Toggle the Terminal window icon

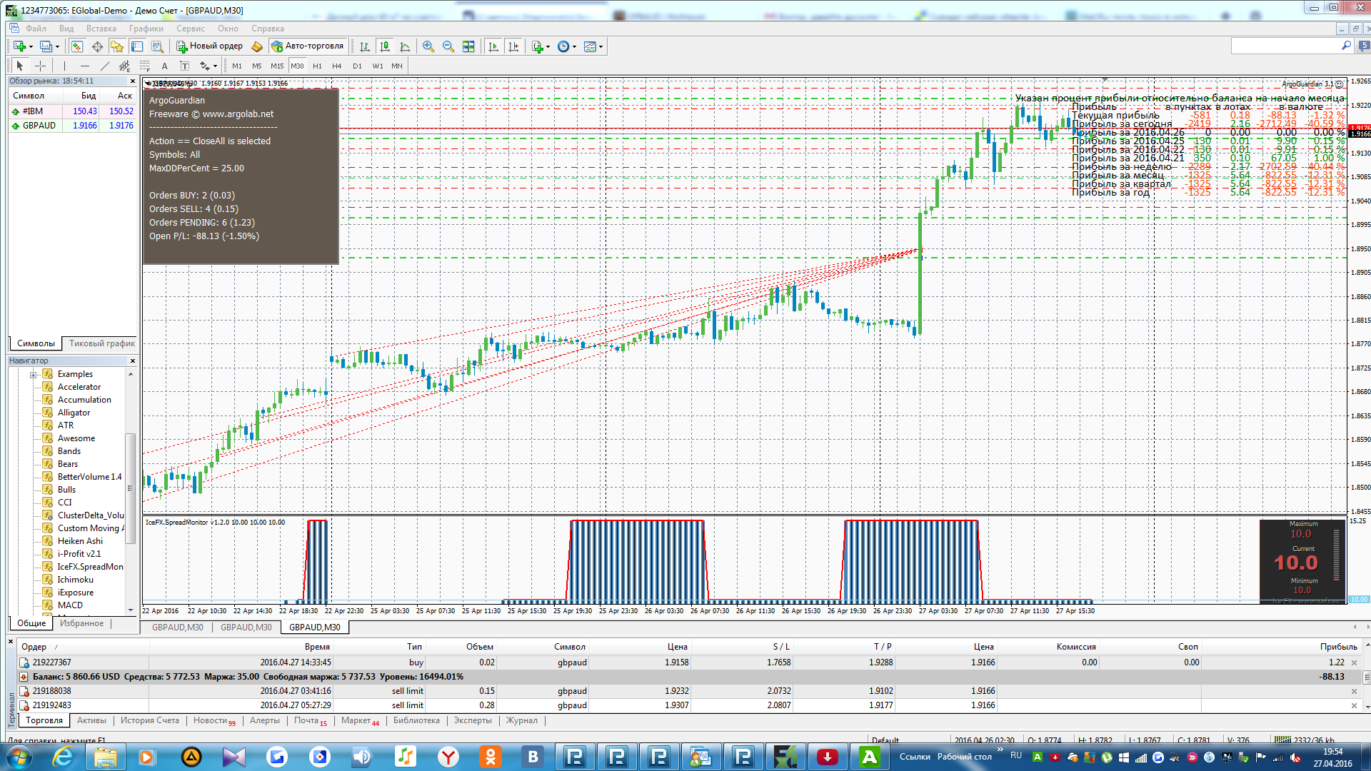tap(137, 46)
